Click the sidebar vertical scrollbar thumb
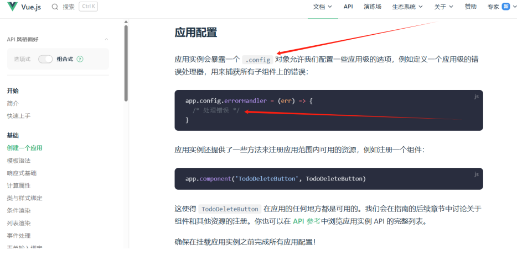 point(126,63)
